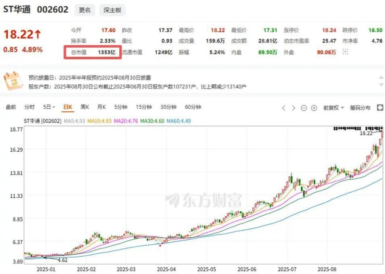This screenshot has height=274, width=385.
Task: Select the 周K weekly chart tab
Action: tap(85, 107)
